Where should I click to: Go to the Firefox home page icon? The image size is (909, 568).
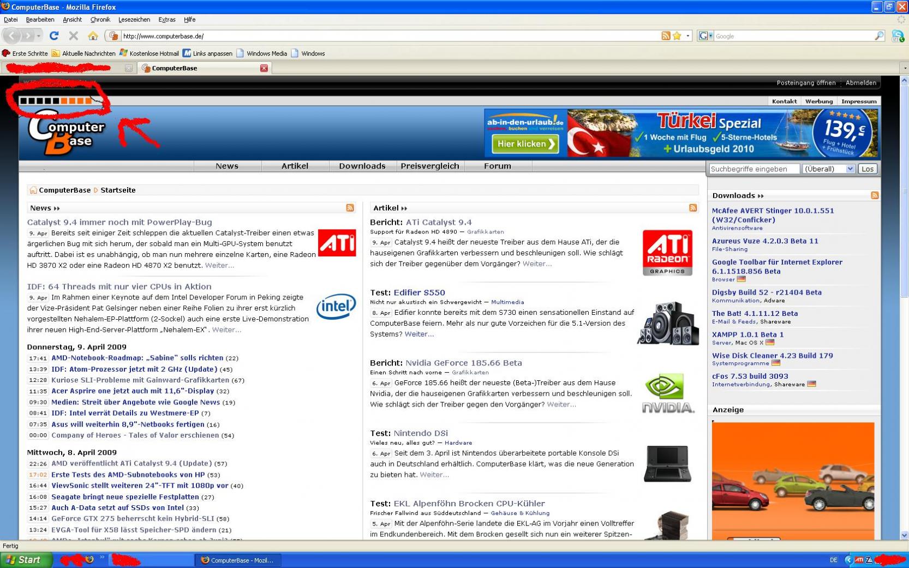click(x=93, y=36)
